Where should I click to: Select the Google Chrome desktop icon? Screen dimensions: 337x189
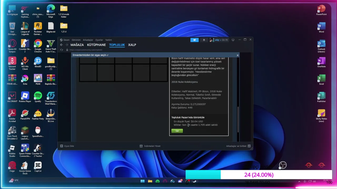click(x=38, y=46)
